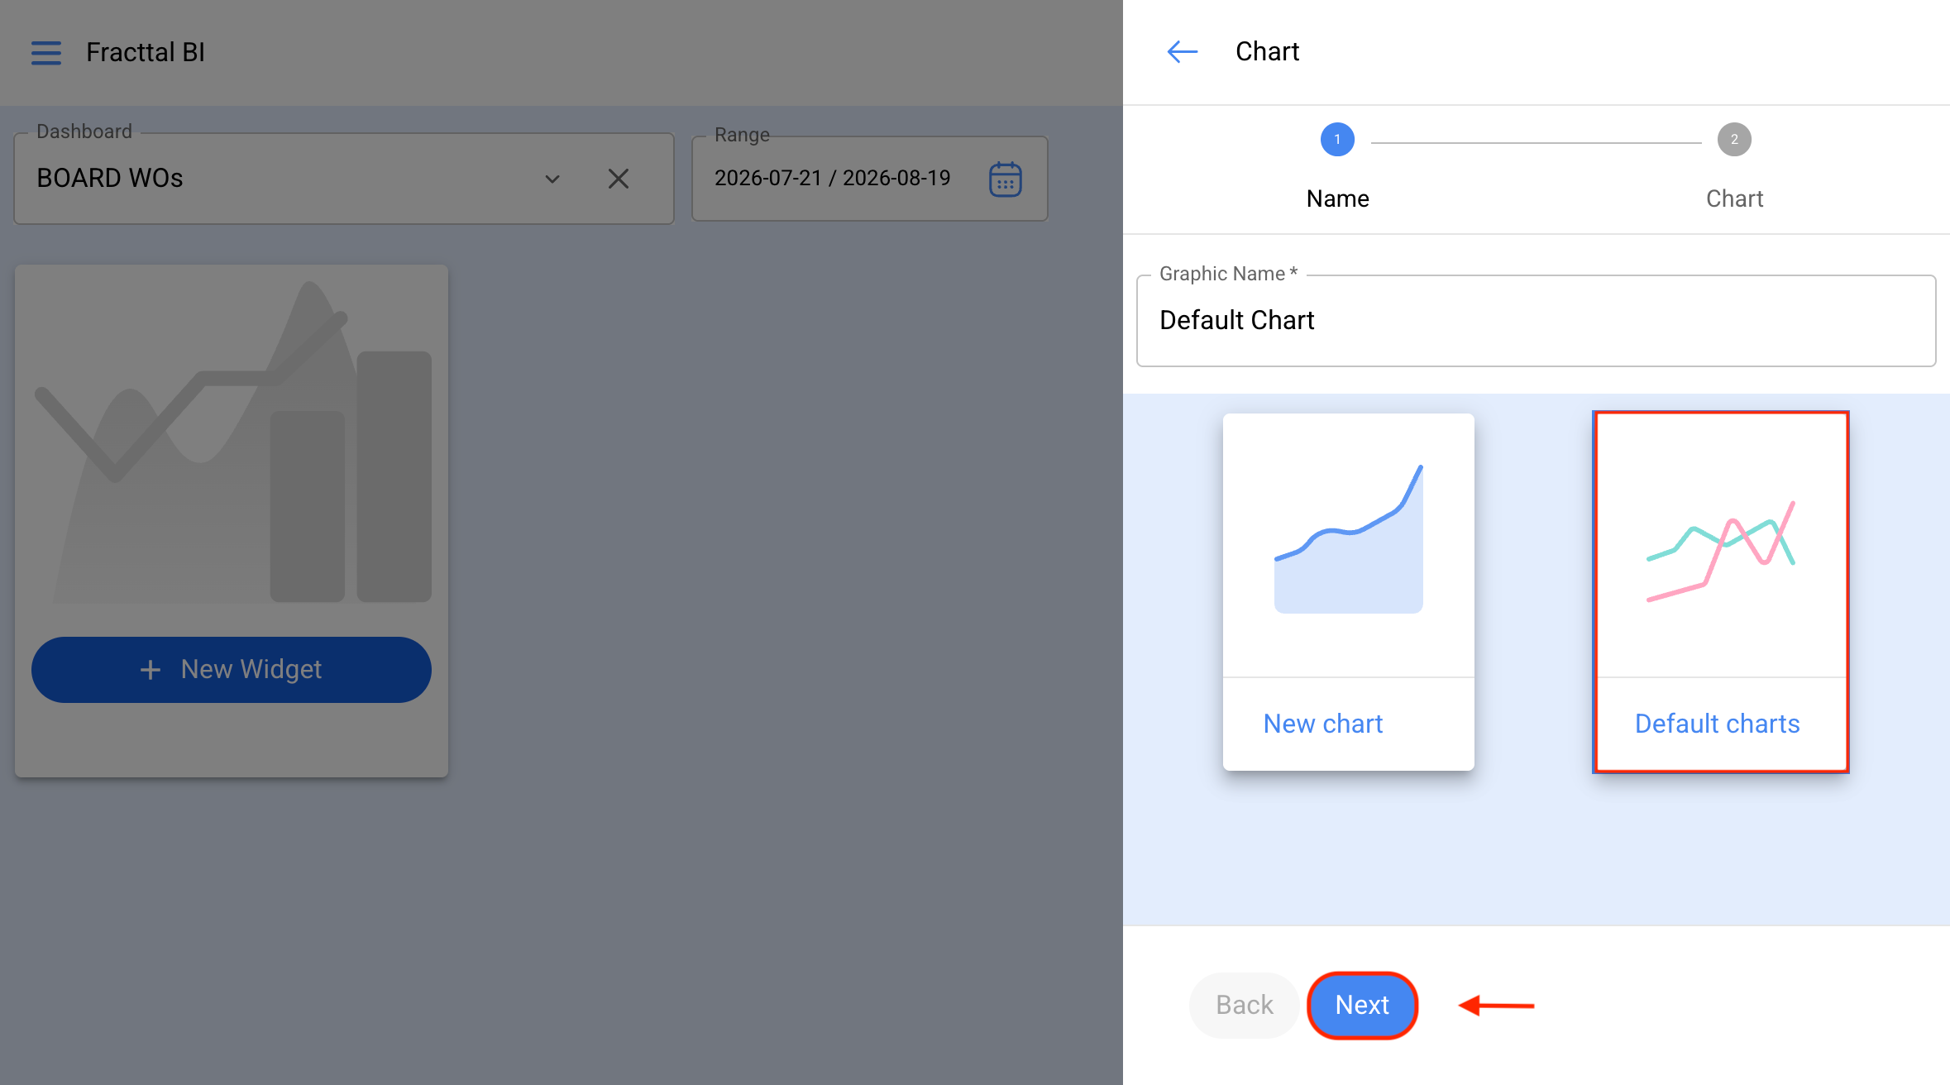Go to step 2 Chart circle

[x=1734, y=139]
